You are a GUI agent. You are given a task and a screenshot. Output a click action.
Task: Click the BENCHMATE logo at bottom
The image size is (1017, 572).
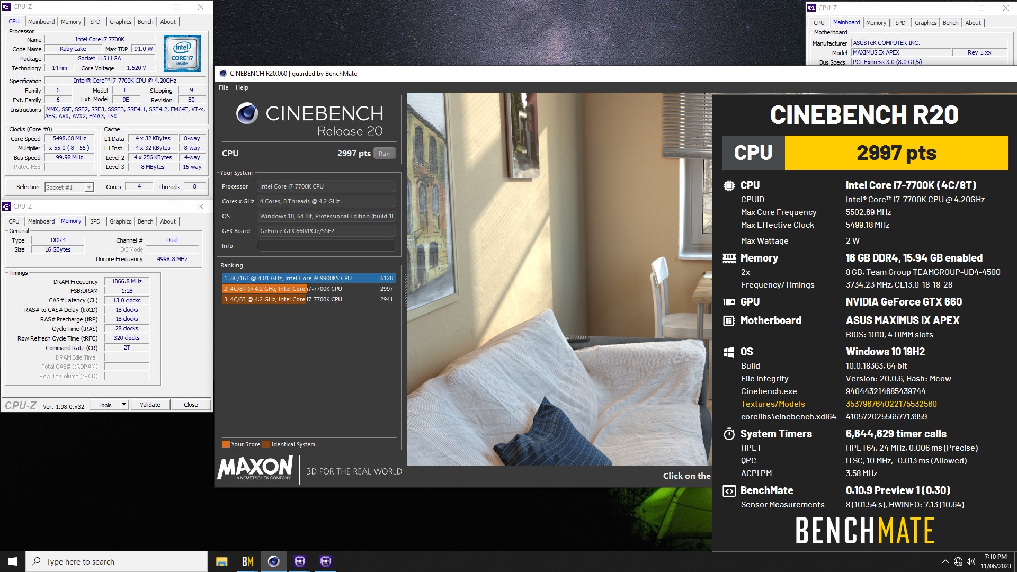click(864, 531)
